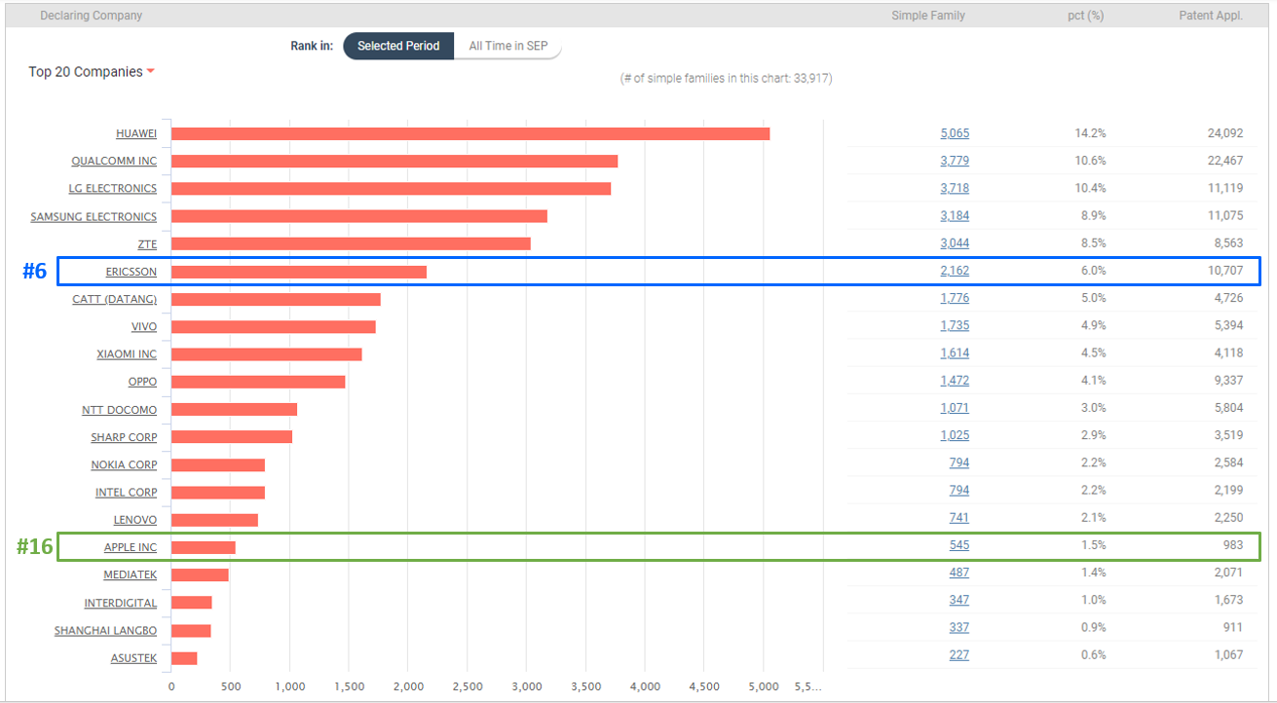This screenshot has height=703, width=1277.
Task: Click Ericsson's 10,707 patent applications value
Action: click(x=1225, y=271)
